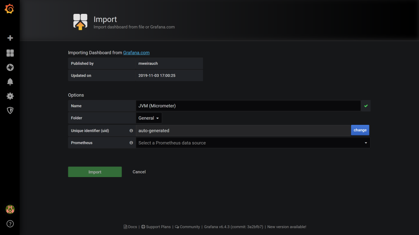Open the Prometheus data source dropdown
Image resolution: width=419 pixels, height=235 pixels.
click(252, 143)
